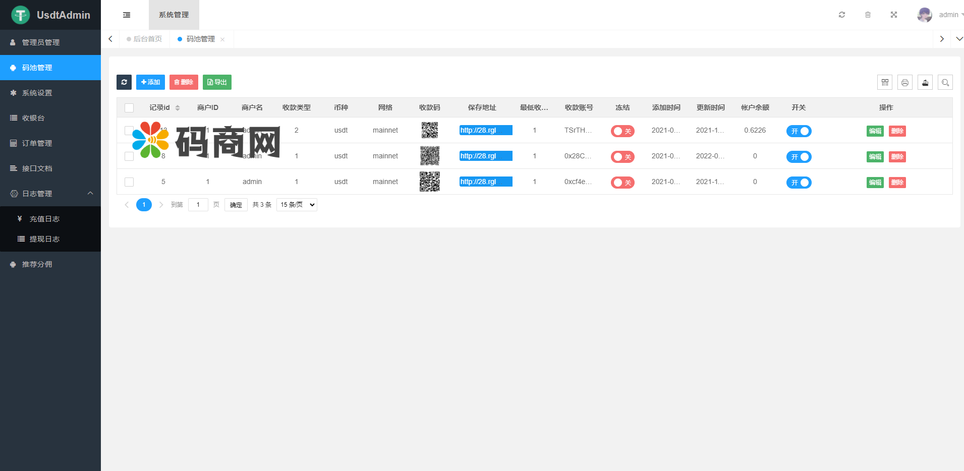The height and width of the screenshot is (471, 964).
Task: Click the refresh icon in top header
Action: [x=841, y=15]
